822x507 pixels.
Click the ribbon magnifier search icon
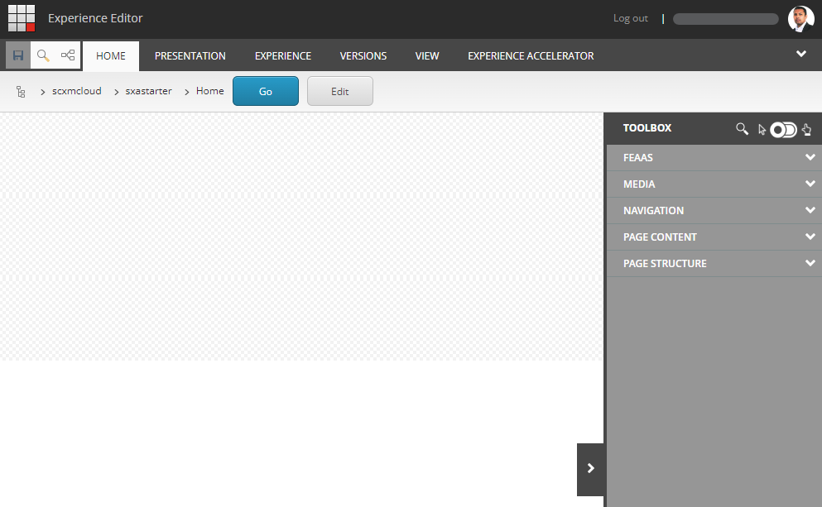[x=43, y=55]
